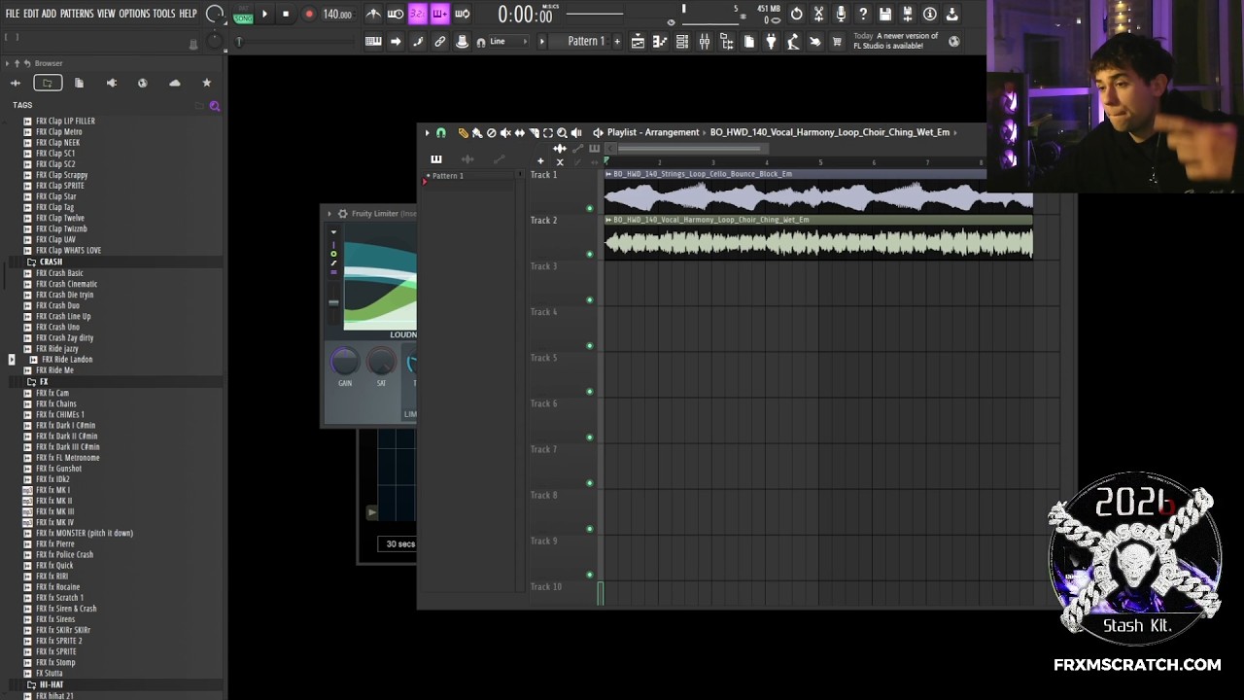Image resolution: width=1244 pixels, height=700 pixels.
Task: Select the Slice tool in Playlist
Action: coord(534,132)
